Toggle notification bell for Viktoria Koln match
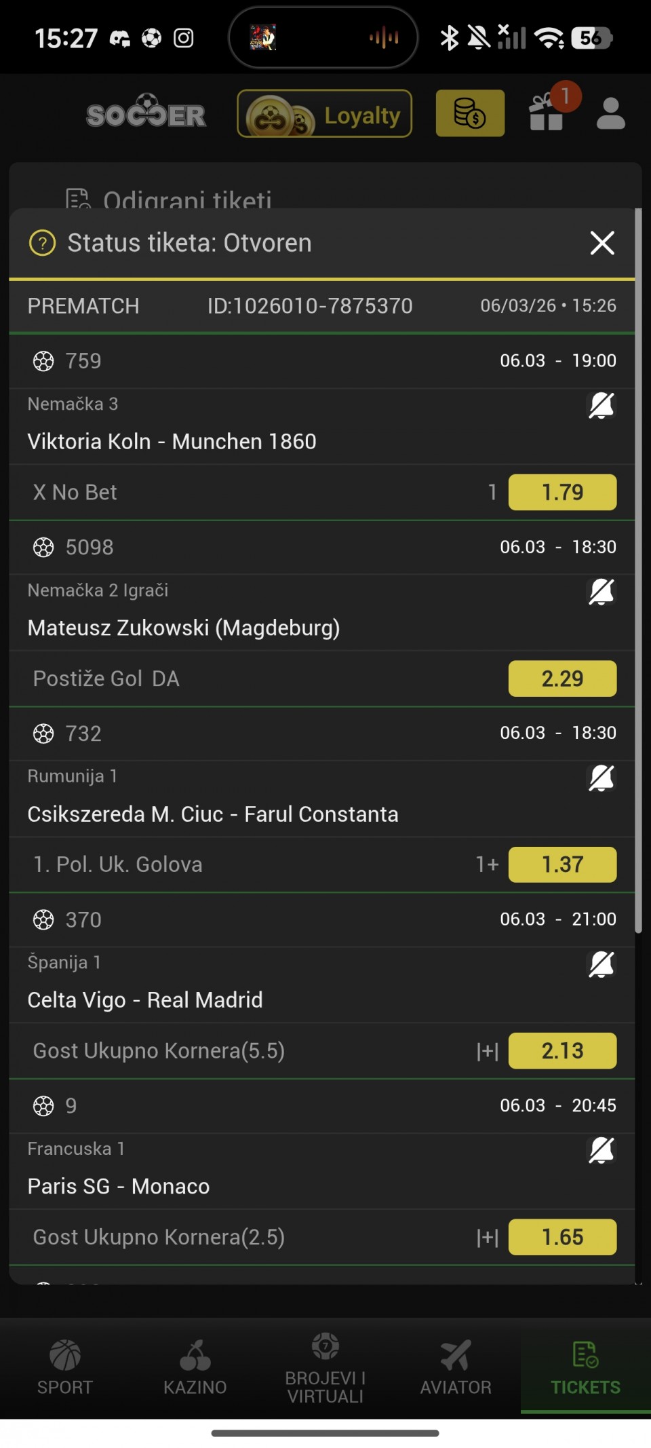 coord(601,406)
